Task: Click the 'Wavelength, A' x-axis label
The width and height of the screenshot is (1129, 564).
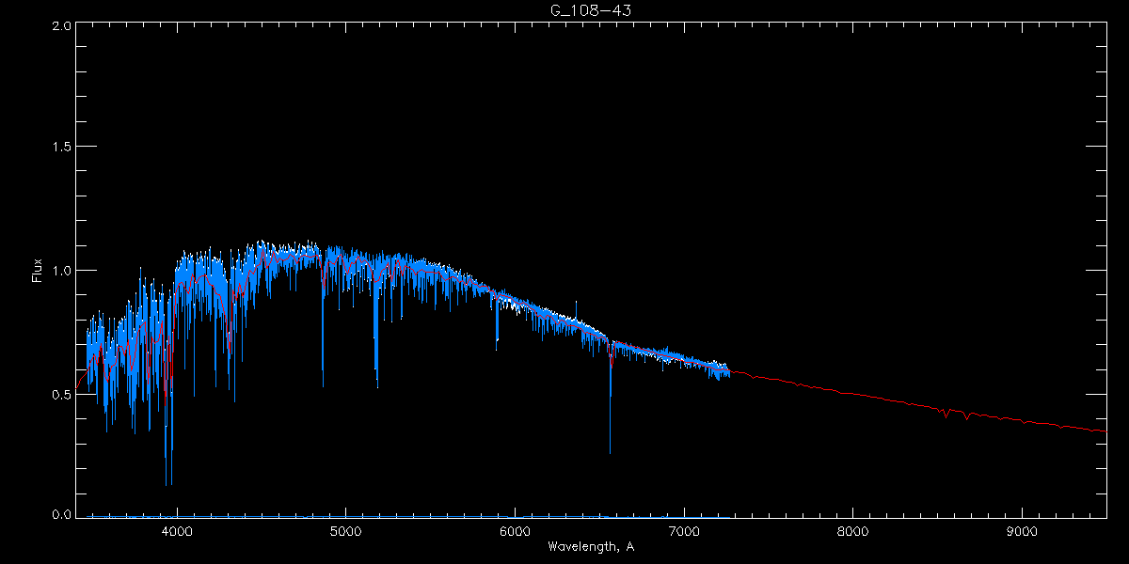Action: point(591,547)
